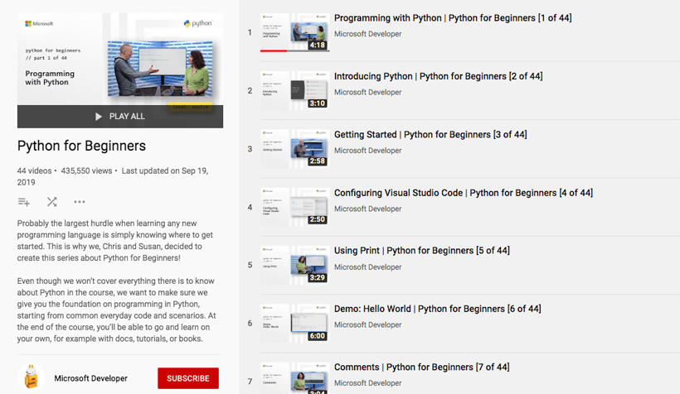
Task: Open 'Getting Started [3 of 44]' title
Action: pos(430,135)
